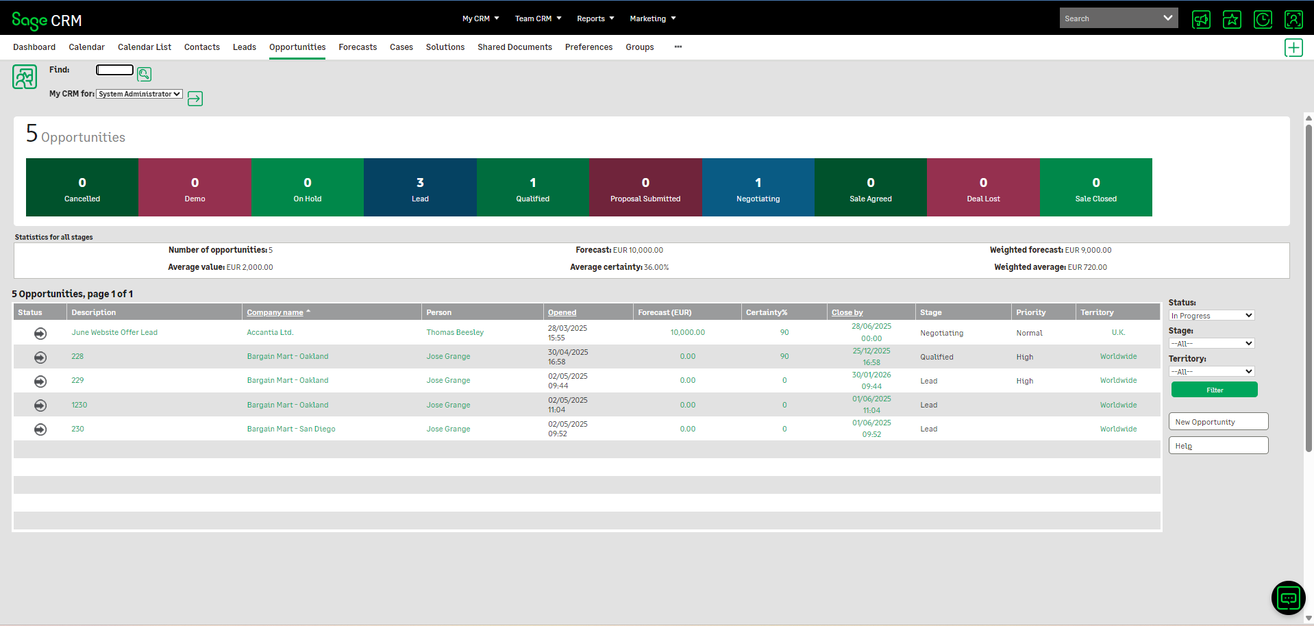
Task: Expand the Marketing top menu
Action: (653, 18)
